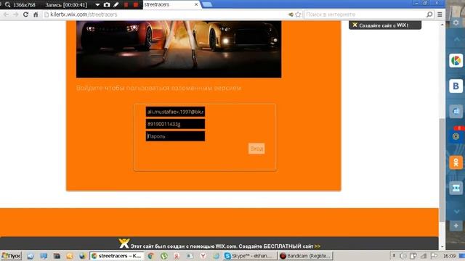Switch to the streetracers browser tab
Screen dimensions: 465x261
(x=169, y=5)
